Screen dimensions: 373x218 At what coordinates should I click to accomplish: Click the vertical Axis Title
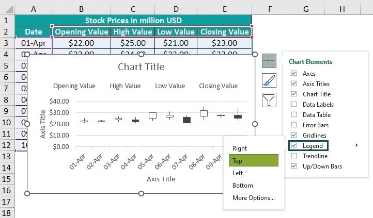[42, 124]
